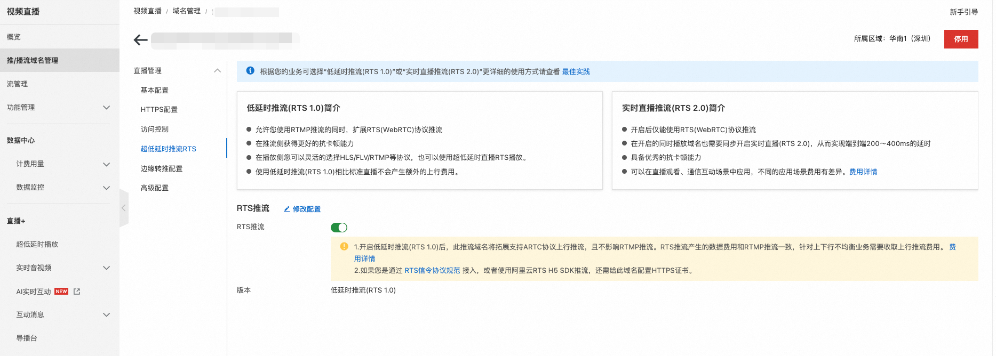Open AI实时互动 menu entry
996x356 pixels.
click(x=34, y=292)
